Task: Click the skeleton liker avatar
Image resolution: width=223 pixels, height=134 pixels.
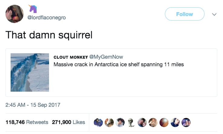Action: [x=131, y=122]
